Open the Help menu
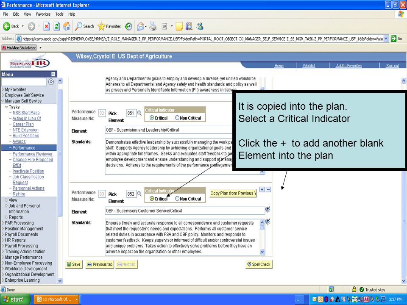Screen dimensions: 407x305 tap(72, 14)
